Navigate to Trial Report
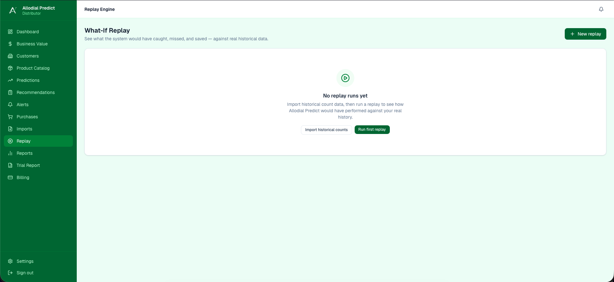The height and width of the screenshot is (282, 614). point(38,165)
